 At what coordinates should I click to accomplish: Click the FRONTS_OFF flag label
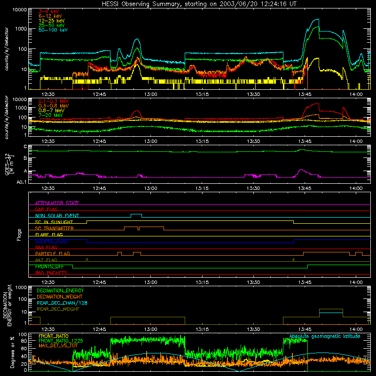(49, 266)
